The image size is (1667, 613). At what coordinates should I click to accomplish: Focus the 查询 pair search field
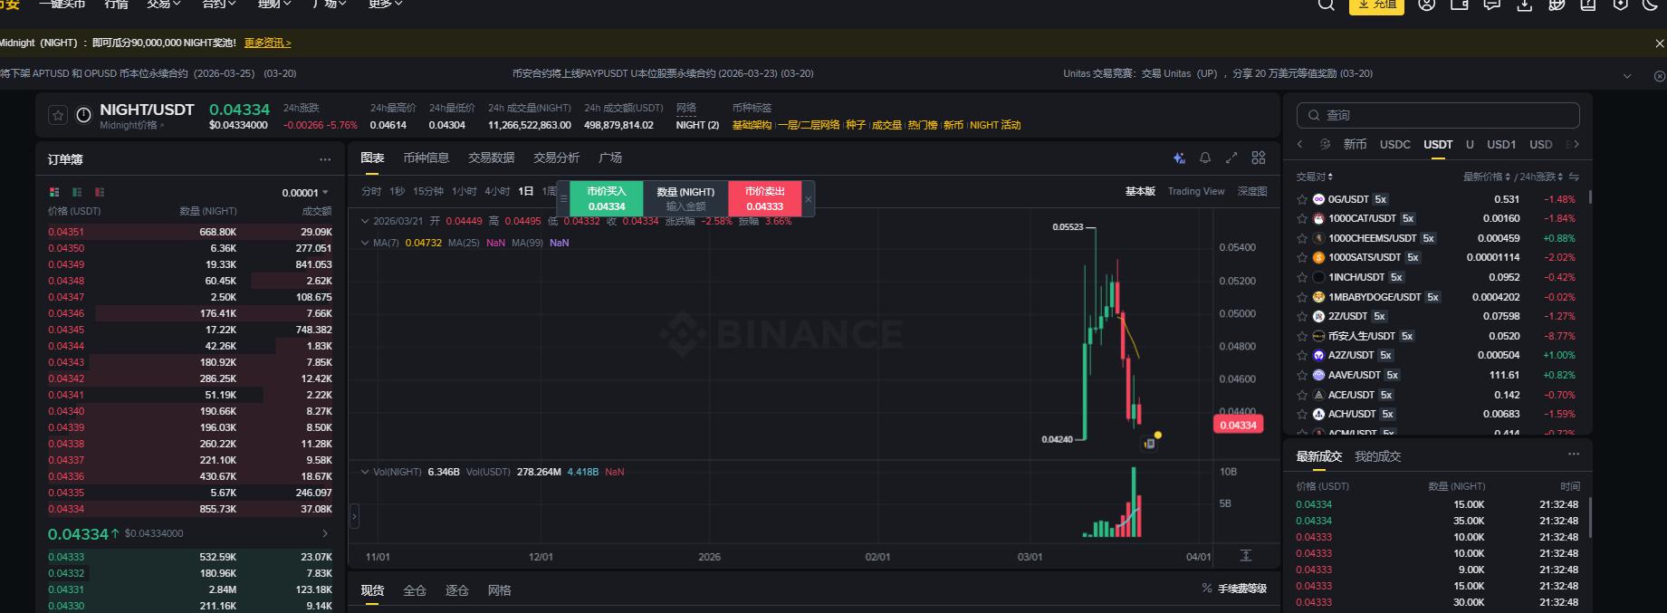point(1438,115)
